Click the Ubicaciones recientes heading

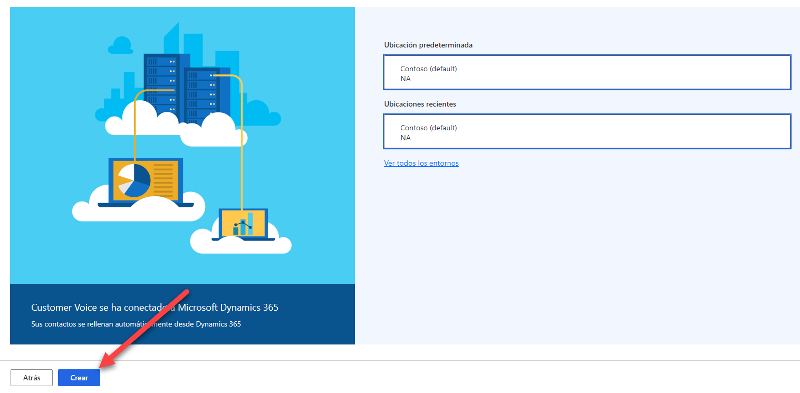(420, 104)
